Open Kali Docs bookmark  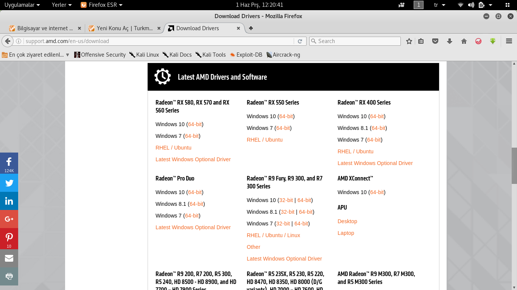click(177, 55)
